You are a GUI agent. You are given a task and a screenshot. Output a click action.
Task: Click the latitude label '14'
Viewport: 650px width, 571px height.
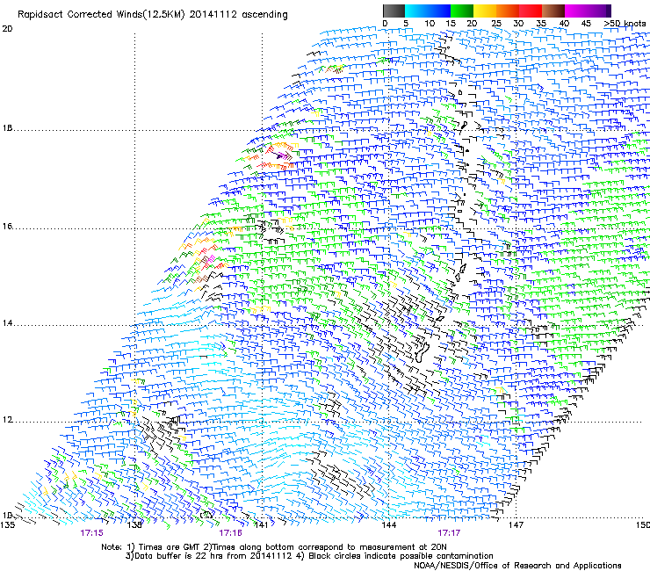click(7, 323)
